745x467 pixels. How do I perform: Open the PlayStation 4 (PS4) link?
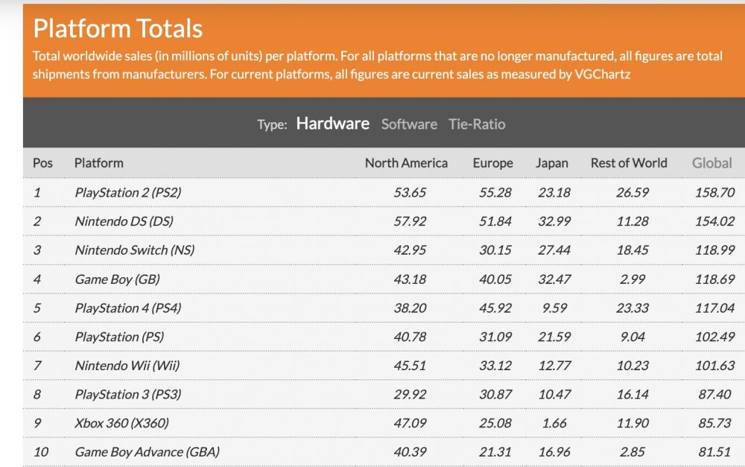coord(128,308)
